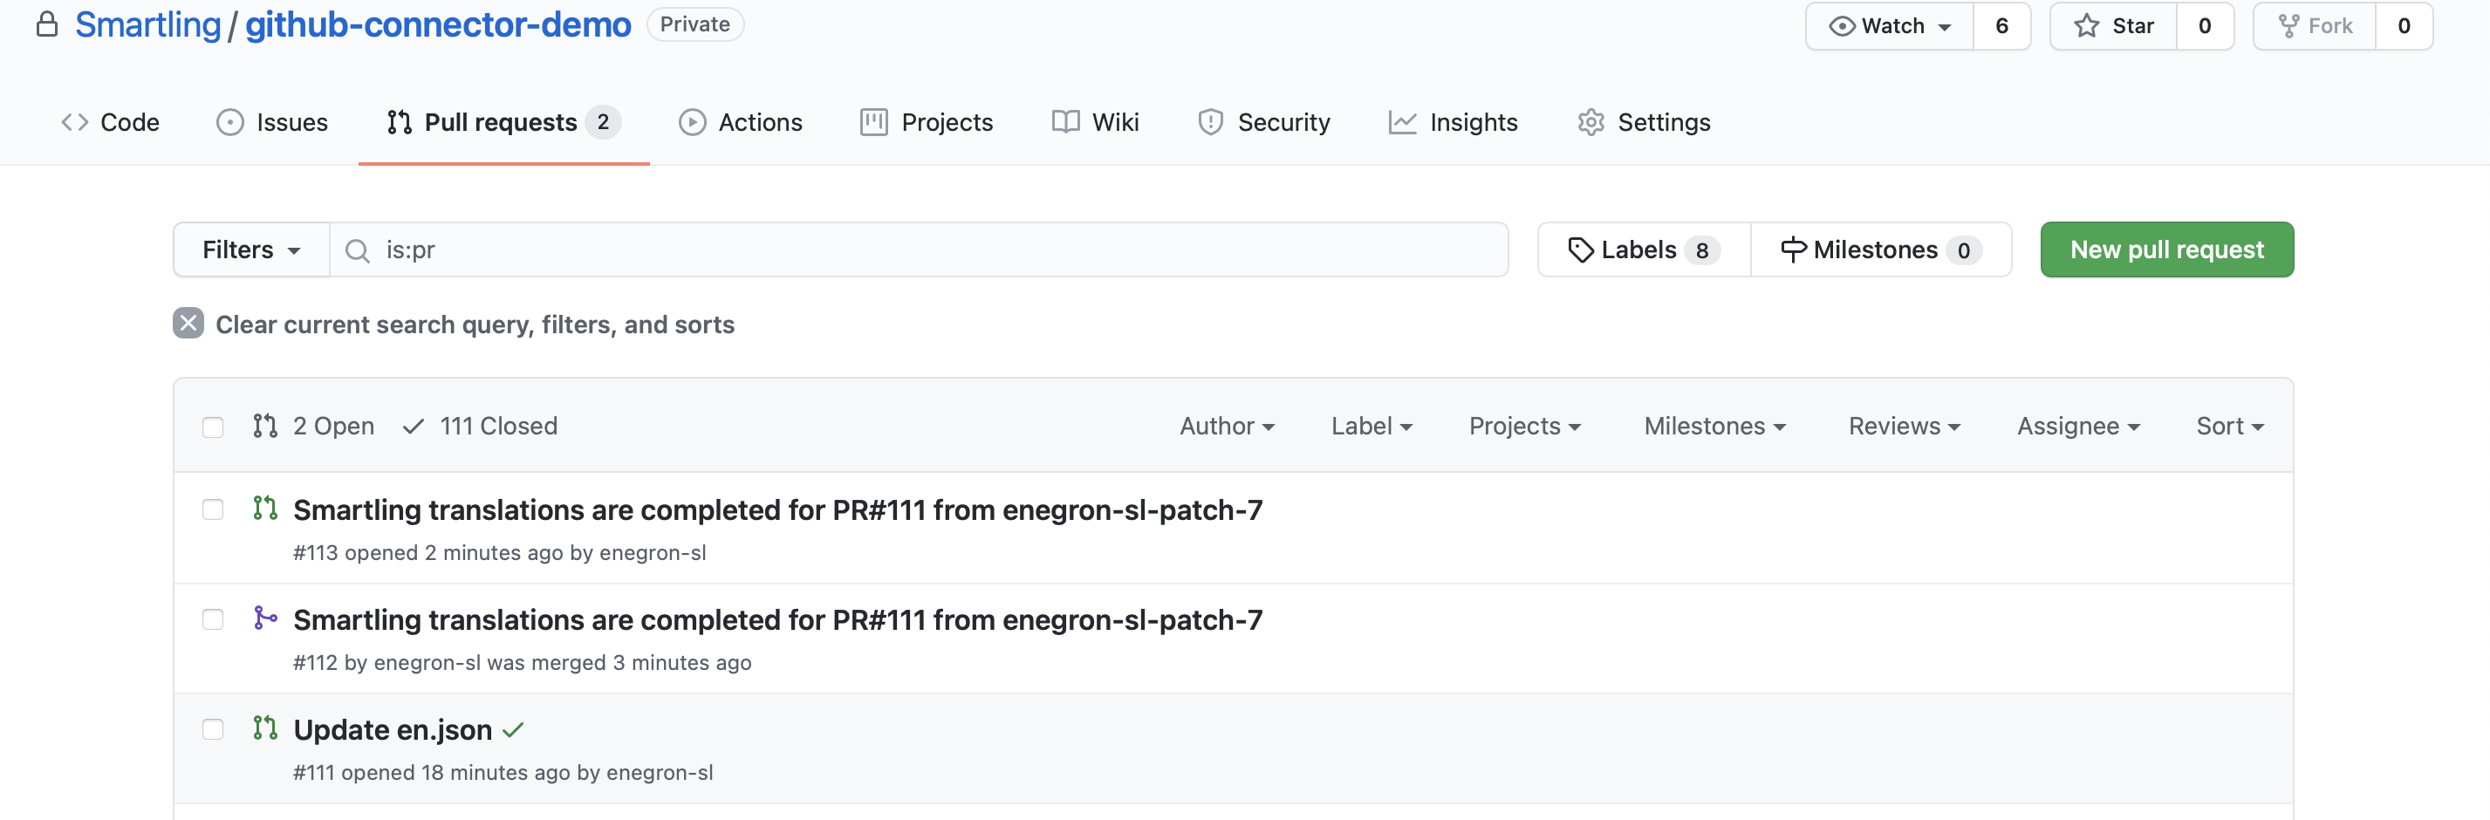Screen dimensions: 2490x820
Task: Open the Smartling organization link
Action: tap(148, 24)
